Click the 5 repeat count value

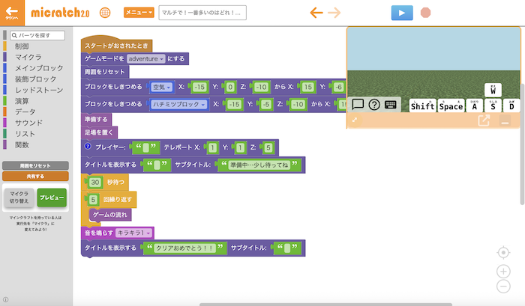point(93,200)
